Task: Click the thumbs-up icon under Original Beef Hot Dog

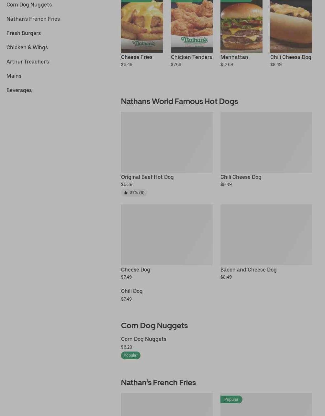Action: [x=126, y=193]
